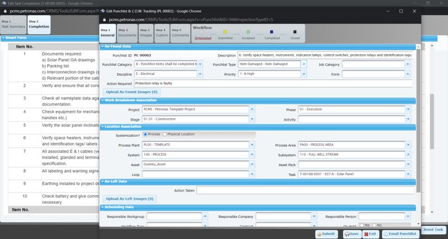
Task: Open the Job Category dropdown
Action: click(x=408, y=64)
